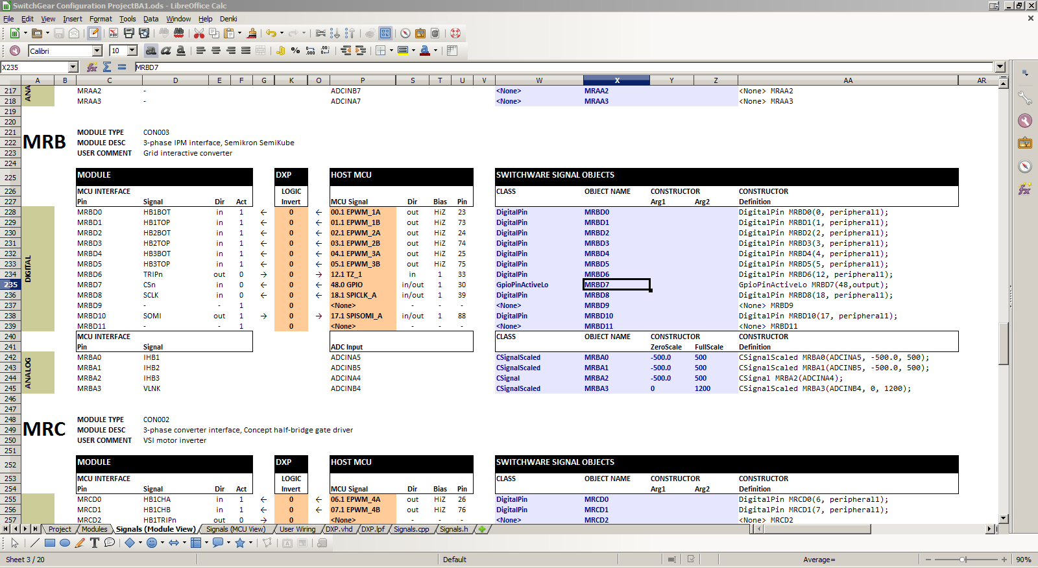Click the Export as PDF icon
Viewport: 1038px width, 568px height.
tap(114, 33)
